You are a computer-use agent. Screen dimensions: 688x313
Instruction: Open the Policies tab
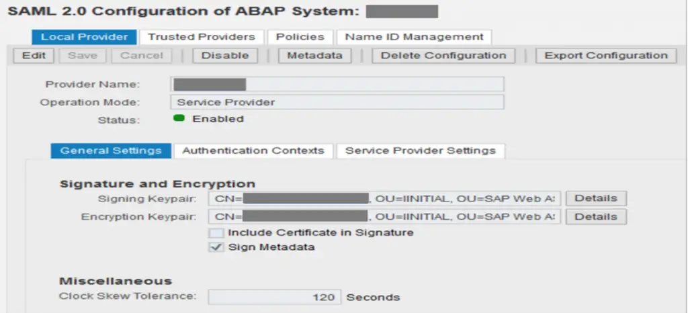[x=300, y=37]
